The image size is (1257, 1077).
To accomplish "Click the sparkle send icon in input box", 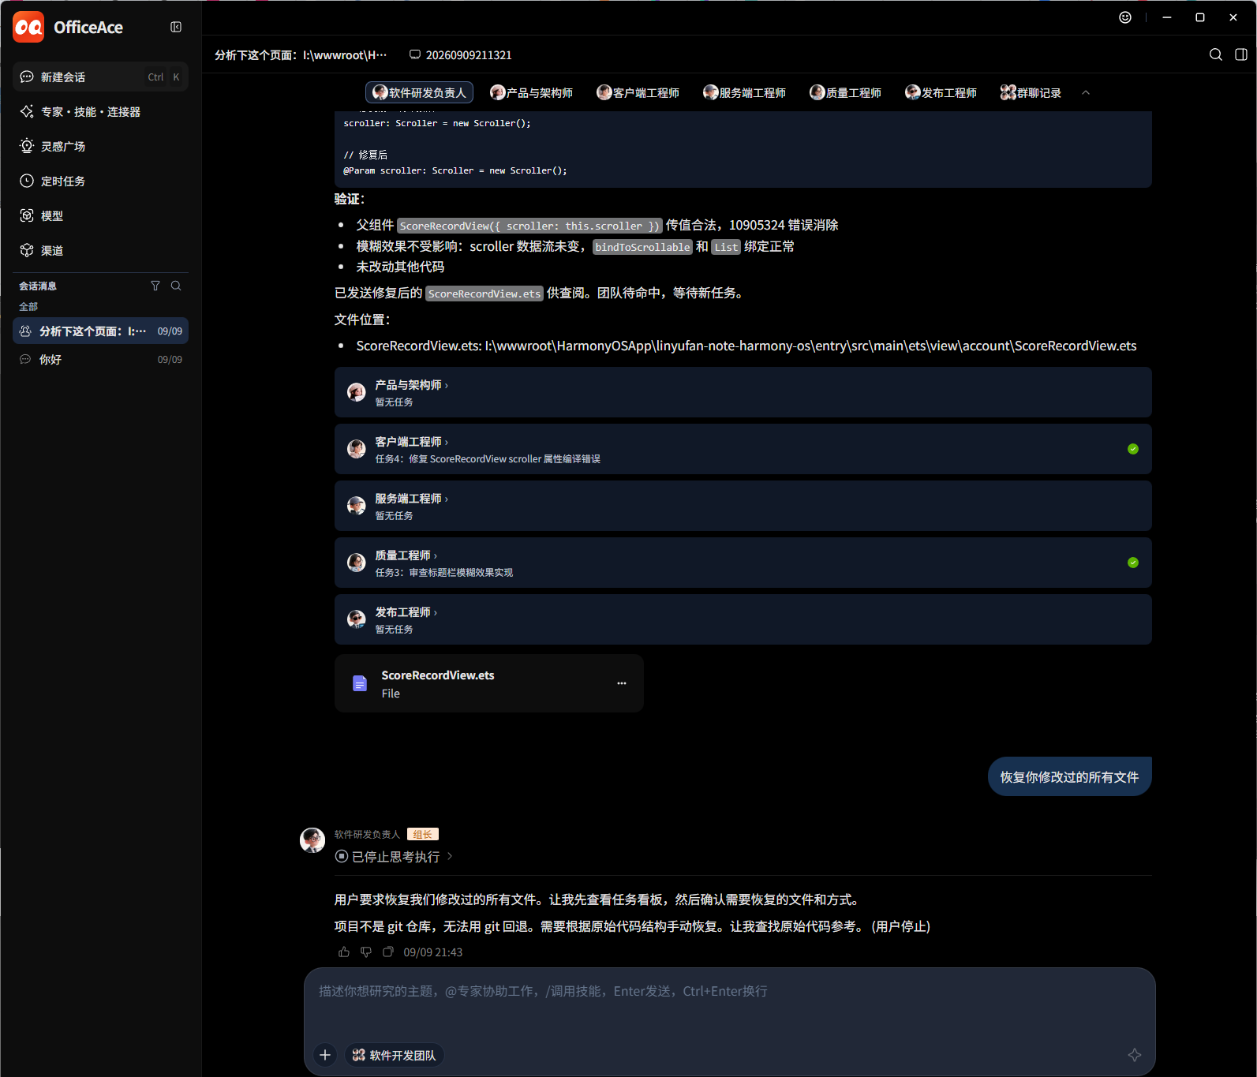I will coord(1135,1055).
